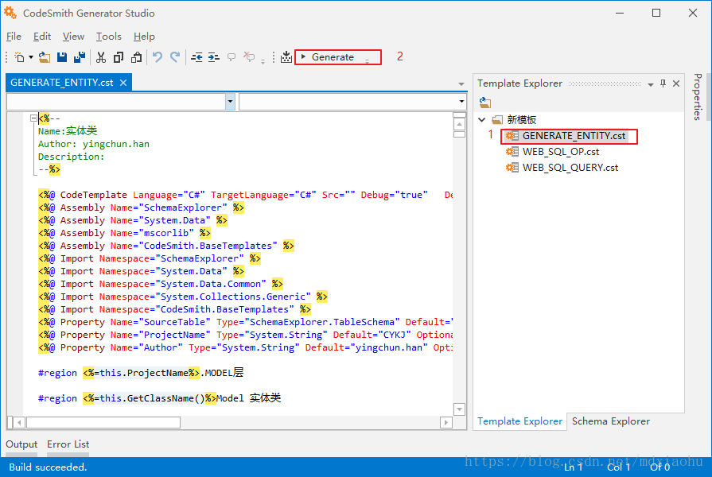The height and width of the screenshot is (477, 712).
Task: Click the Save icon in toolbar
Action: 62,57
